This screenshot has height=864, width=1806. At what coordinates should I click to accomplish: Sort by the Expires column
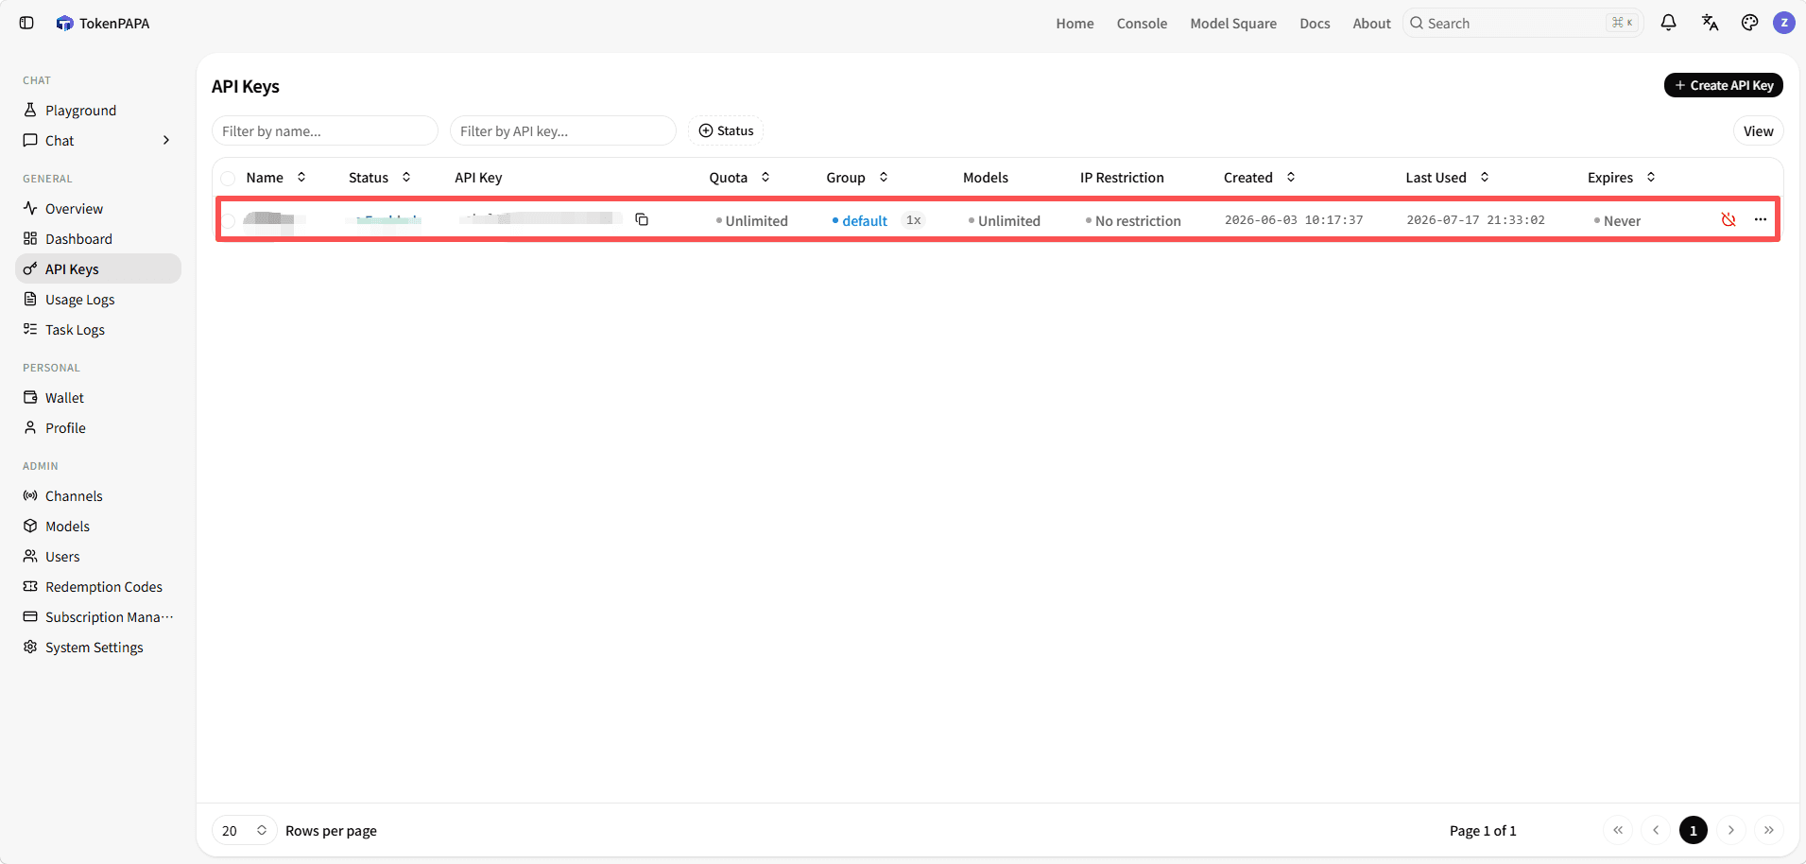click(x=1621, y=178)
